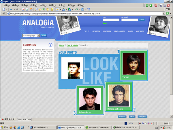The image size is (173, 130).
Task: Switch to Adobe Photoshop taskbar window
Action: (x=43, y=128)
